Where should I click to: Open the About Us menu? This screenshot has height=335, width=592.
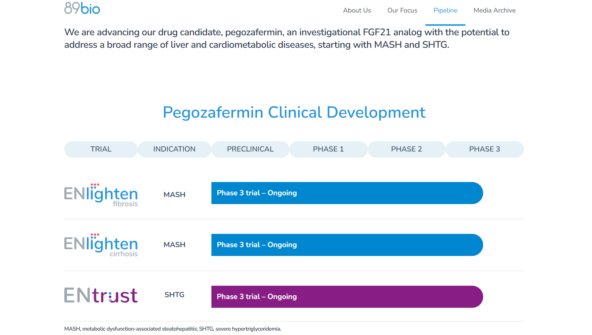coord(357,10)
